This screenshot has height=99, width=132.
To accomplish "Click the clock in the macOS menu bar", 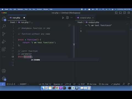I will pyautogui.click(x=124, y=9).
